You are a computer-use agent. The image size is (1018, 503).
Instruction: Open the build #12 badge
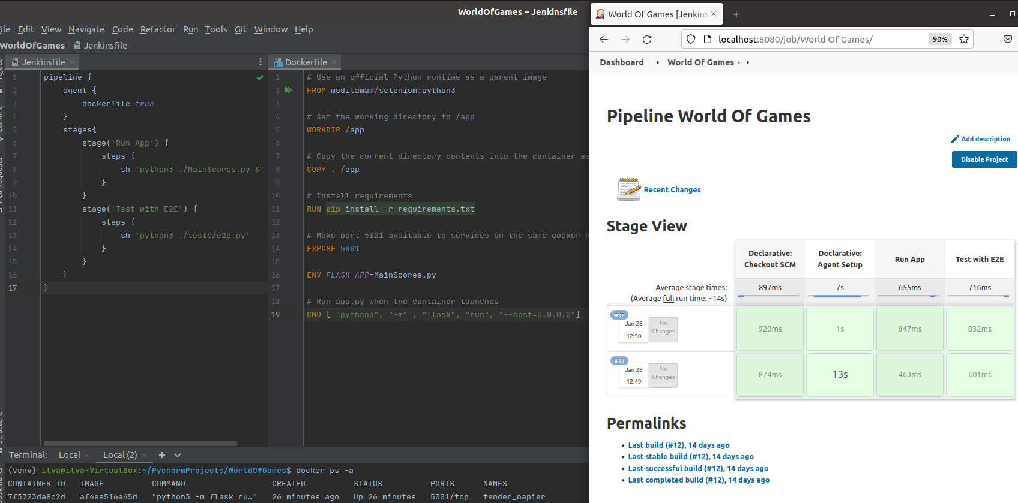619,315
